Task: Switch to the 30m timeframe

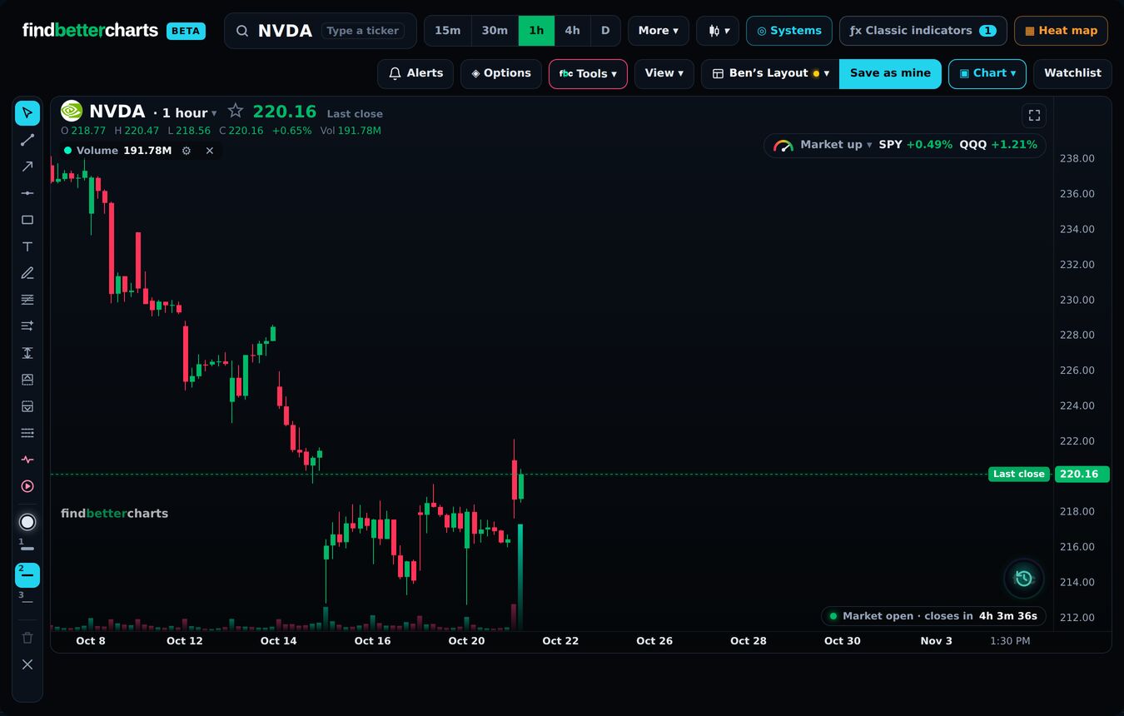Action: pyautogui.click(x=495, y=31)
